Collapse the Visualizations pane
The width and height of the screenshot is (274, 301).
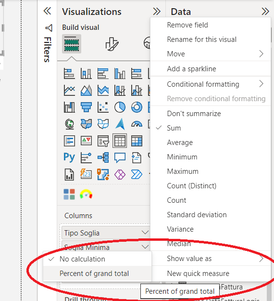click(157, 12)
